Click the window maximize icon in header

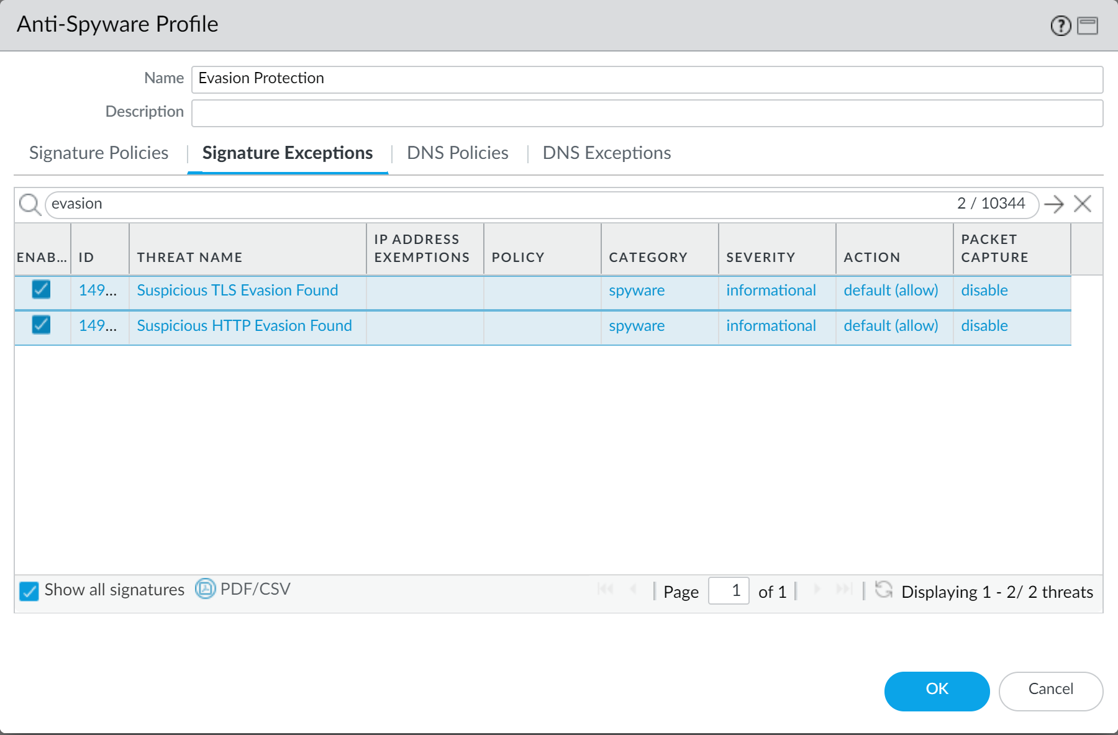pos(1088,25)
